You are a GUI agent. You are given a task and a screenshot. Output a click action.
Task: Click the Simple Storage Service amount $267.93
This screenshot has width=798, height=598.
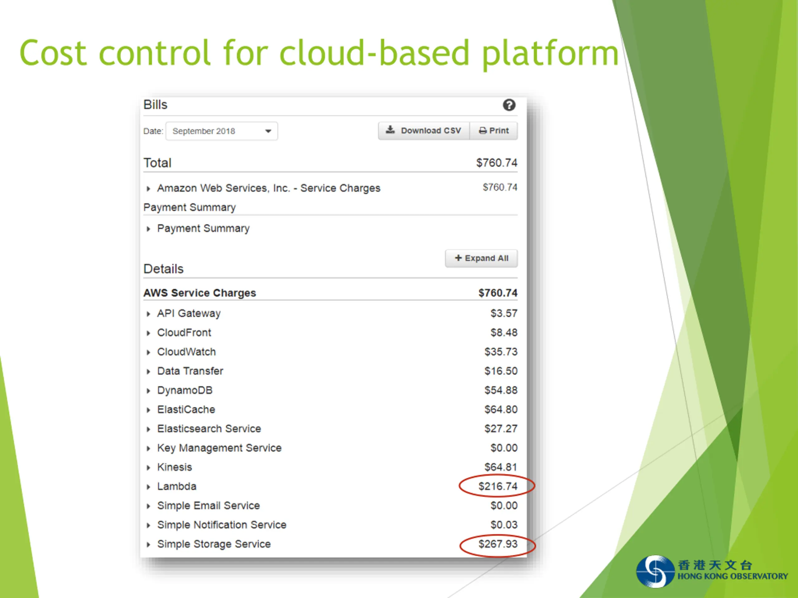[x=498, y=544]
